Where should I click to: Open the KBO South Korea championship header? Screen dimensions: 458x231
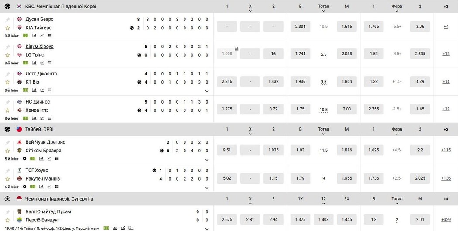61,7
